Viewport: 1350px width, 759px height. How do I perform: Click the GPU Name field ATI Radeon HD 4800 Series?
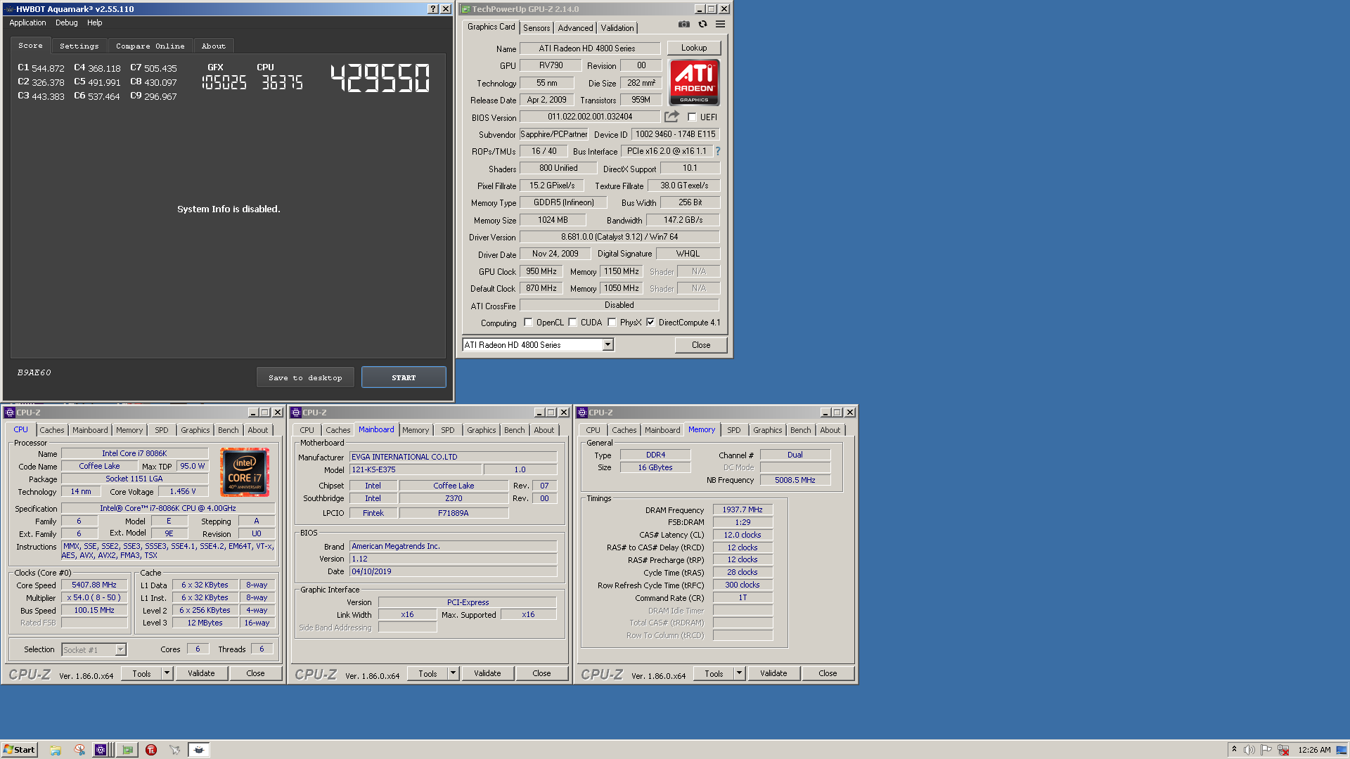pyautogui.click(x=590, y=48)
